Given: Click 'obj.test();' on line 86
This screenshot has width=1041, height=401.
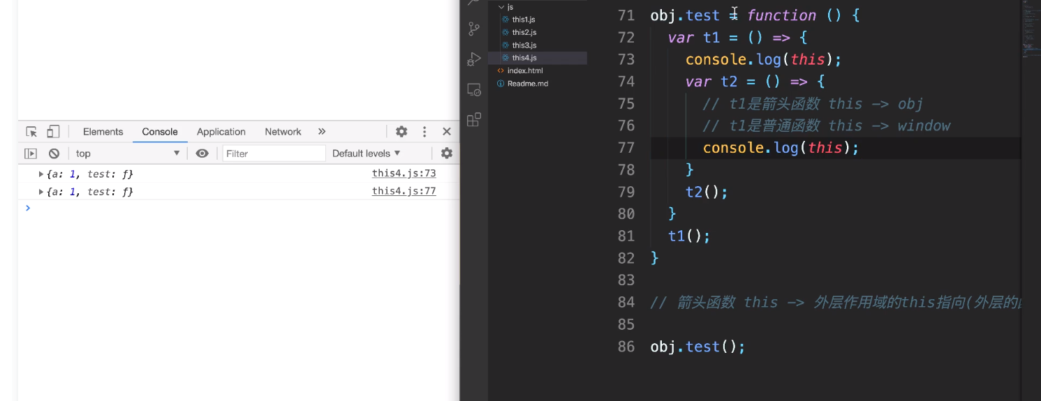Looking at the screenshot, I should (x=697, y=347).
